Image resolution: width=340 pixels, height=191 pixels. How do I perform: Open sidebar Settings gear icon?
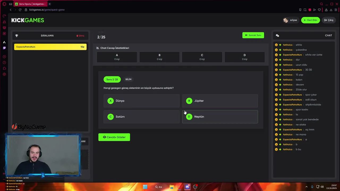4,74
